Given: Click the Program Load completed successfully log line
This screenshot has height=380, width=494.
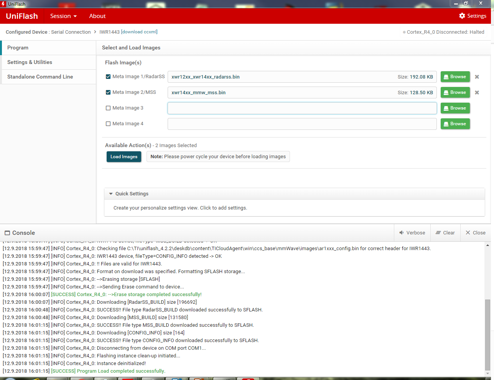Looking at the screenshot, I should click(84, 371).
